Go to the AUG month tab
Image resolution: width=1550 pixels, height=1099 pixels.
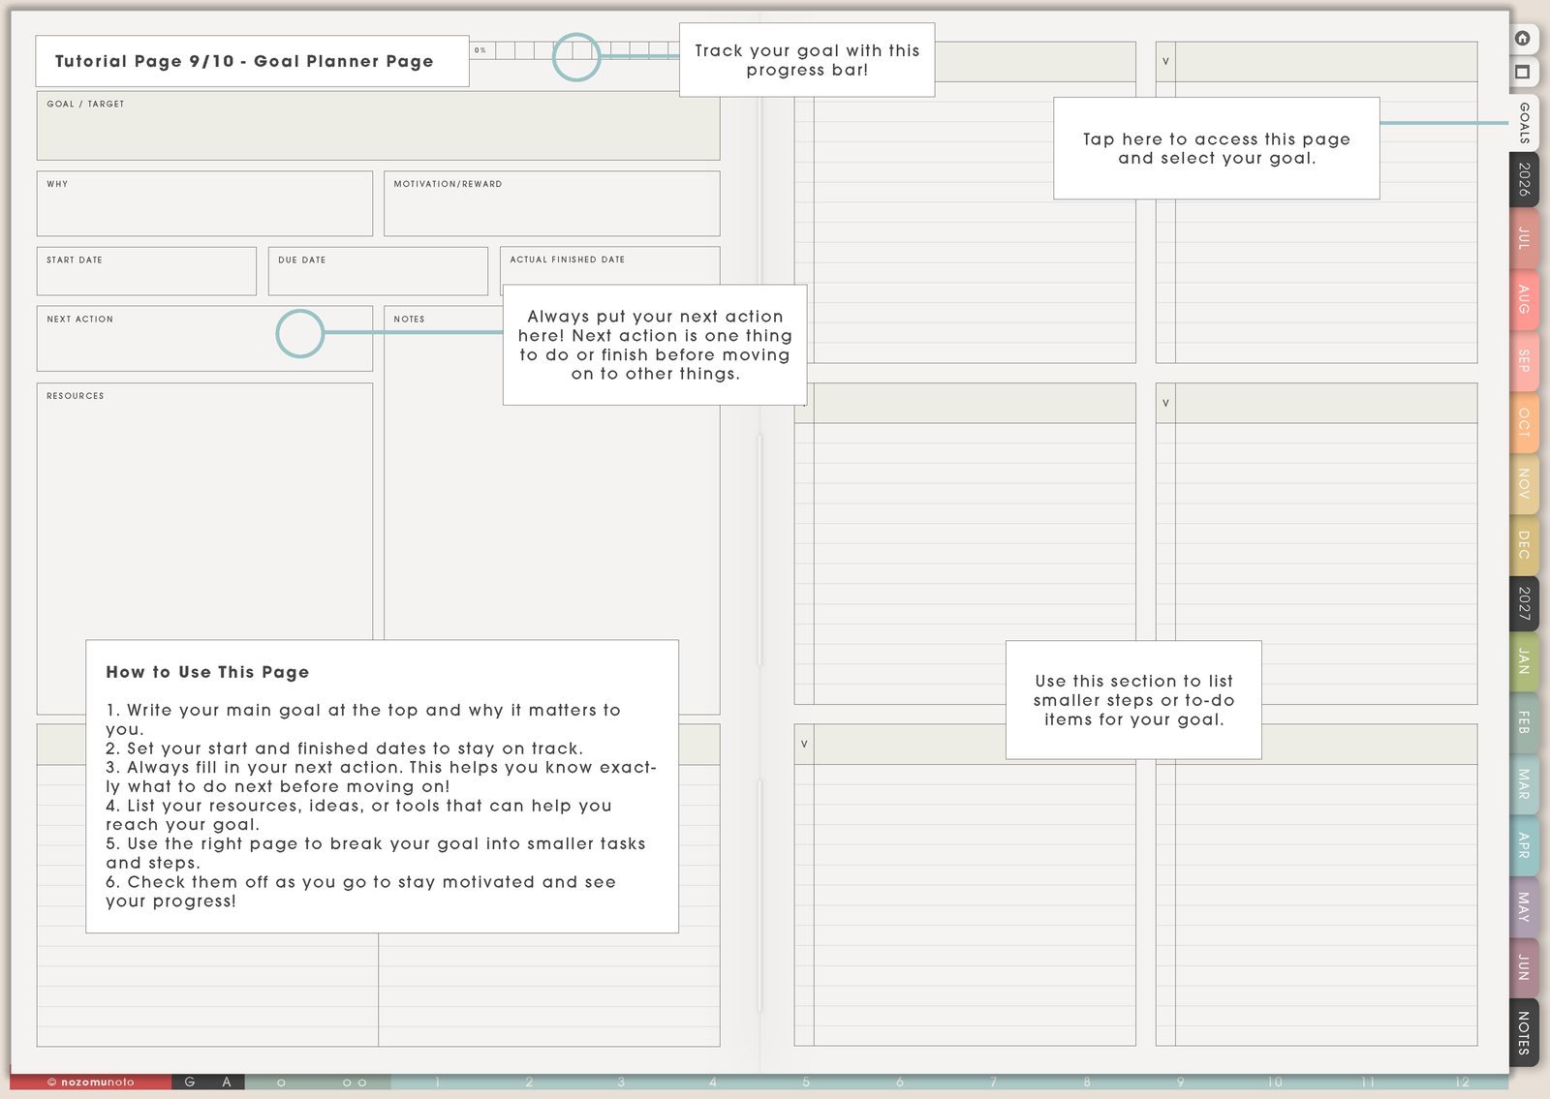click(x=1524, y=299)
